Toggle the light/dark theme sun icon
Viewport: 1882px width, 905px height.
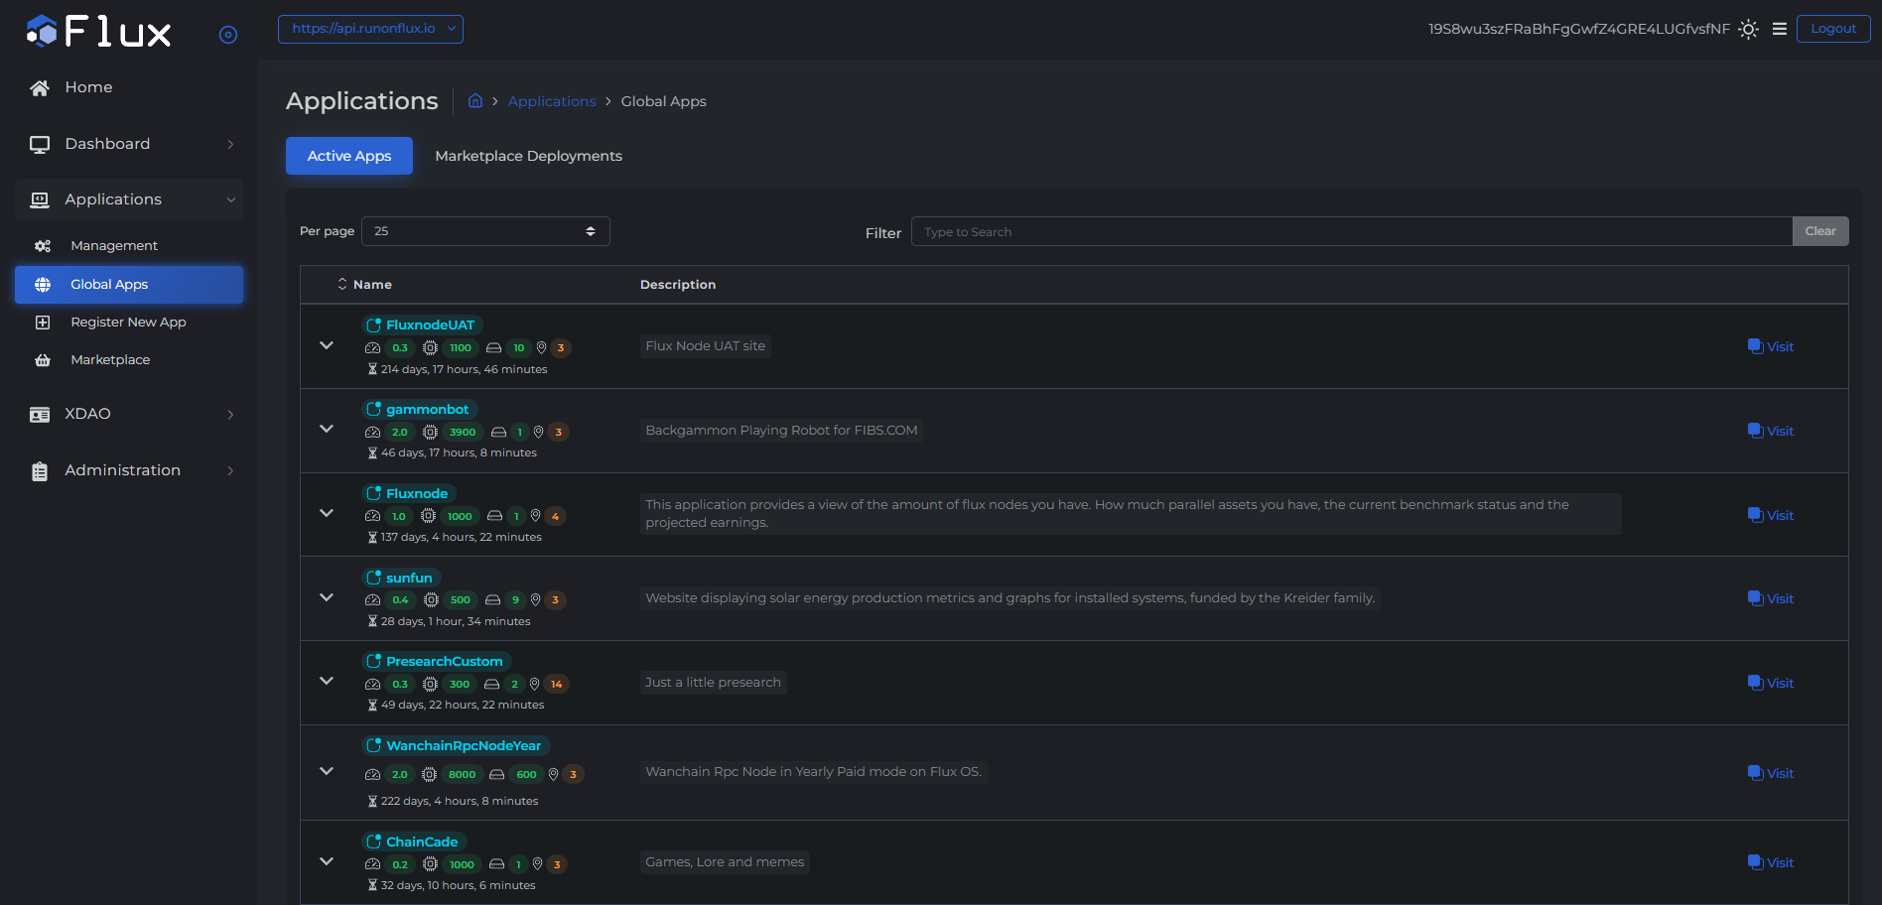pyautogui.click(x=1749, y=29)
